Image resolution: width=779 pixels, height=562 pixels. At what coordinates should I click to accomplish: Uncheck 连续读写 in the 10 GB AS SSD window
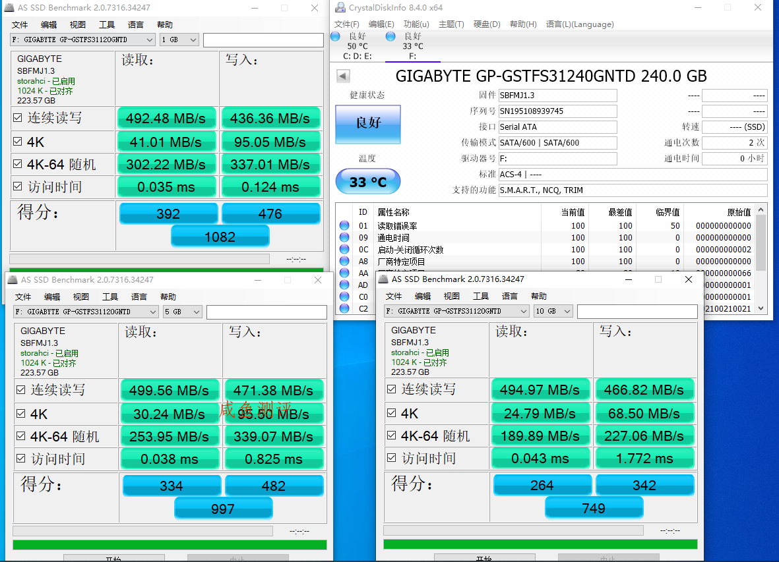[x=392, y=389]
